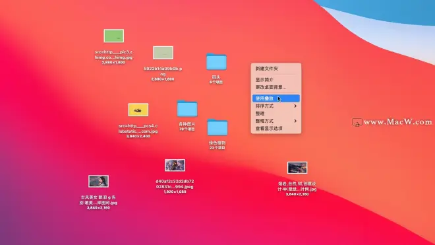
Task: Click the 绿色植物 folder name label
Action: [217, 143]
